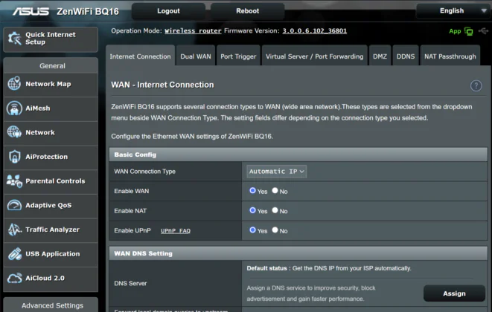Click the Logout button
This screenshot has width=492, height=312.
[x=168, y=11]
